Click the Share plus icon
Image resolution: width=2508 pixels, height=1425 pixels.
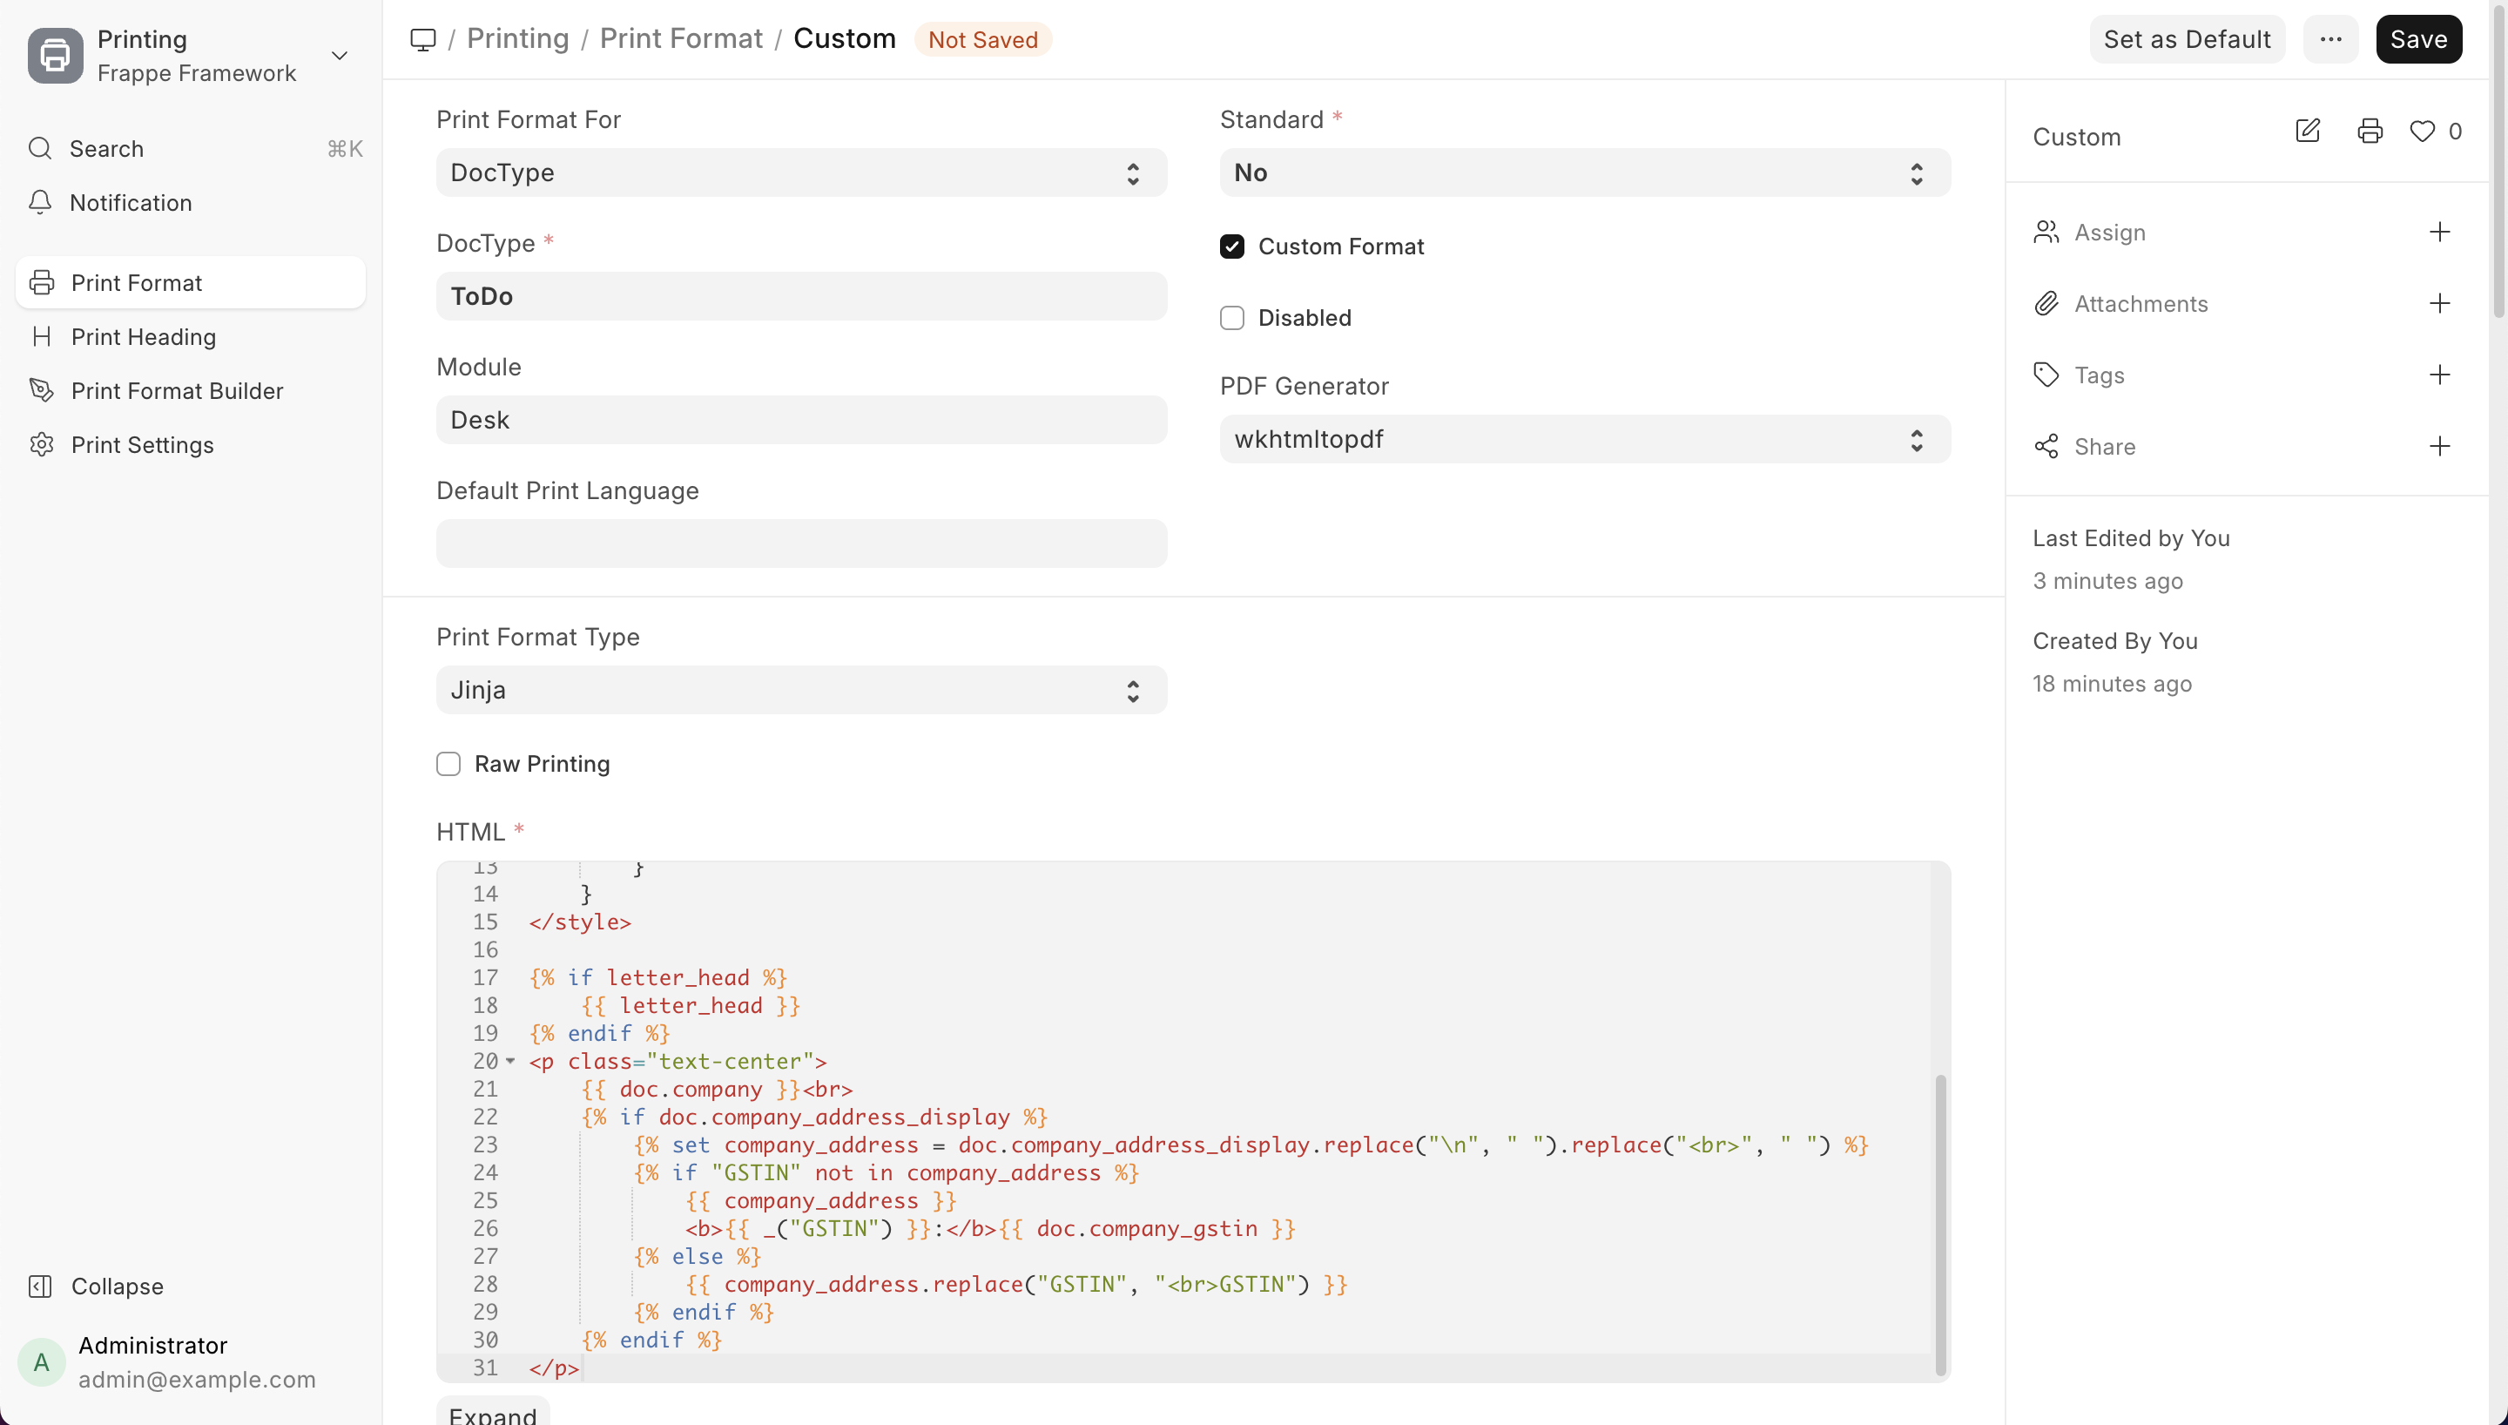click(x=2439, y=446)
